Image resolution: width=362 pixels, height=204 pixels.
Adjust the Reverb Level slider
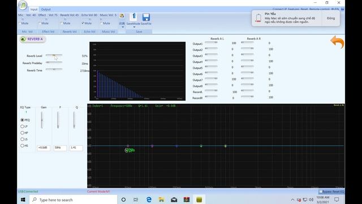[54, 56]
